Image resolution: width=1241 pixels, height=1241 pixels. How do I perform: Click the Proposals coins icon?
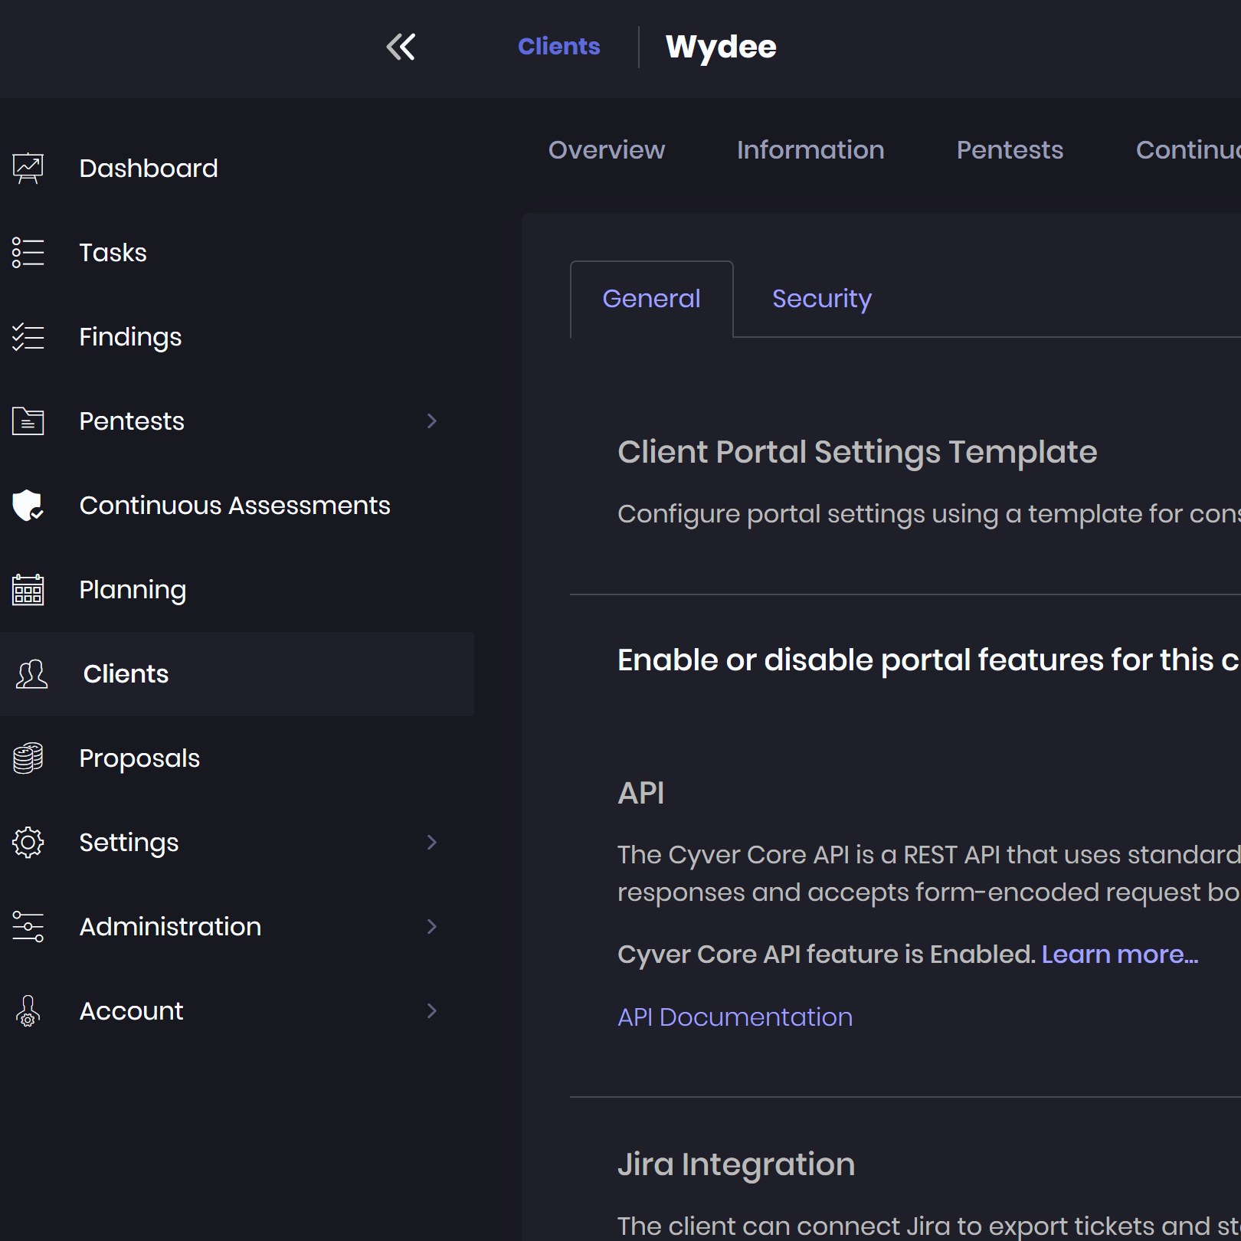[28, 758]
